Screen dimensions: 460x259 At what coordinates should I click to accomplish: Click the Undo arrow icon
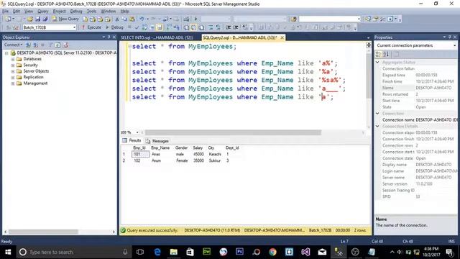142,19
